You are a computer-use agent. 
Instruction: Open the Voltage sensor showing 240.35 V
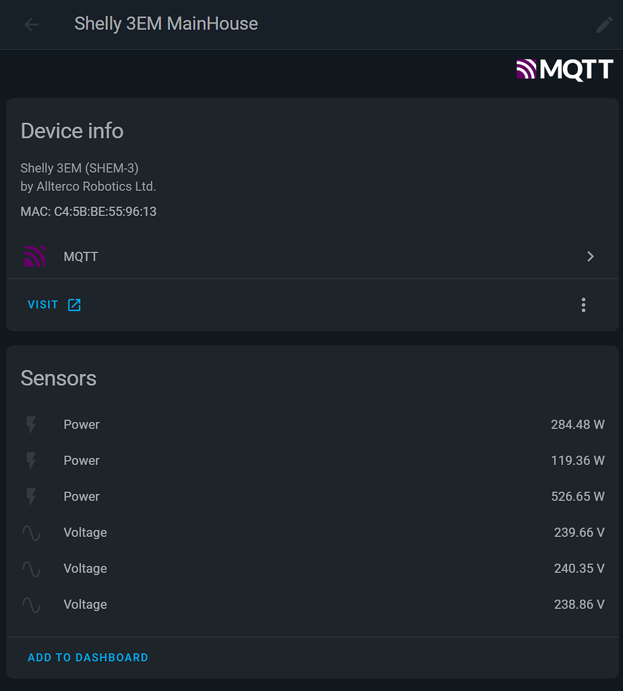point(85,569)
